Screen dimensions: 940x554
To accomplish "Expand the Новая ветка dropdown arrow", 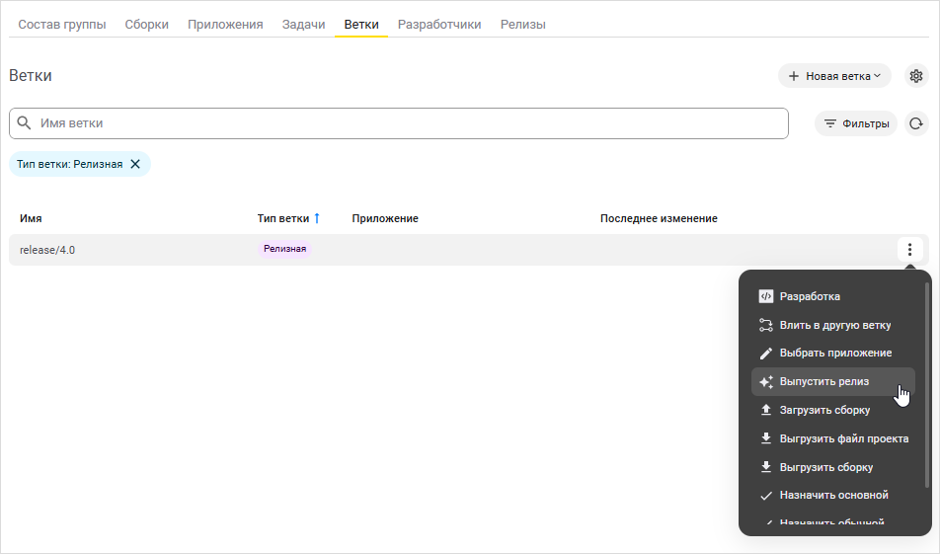I will point(877,76).
